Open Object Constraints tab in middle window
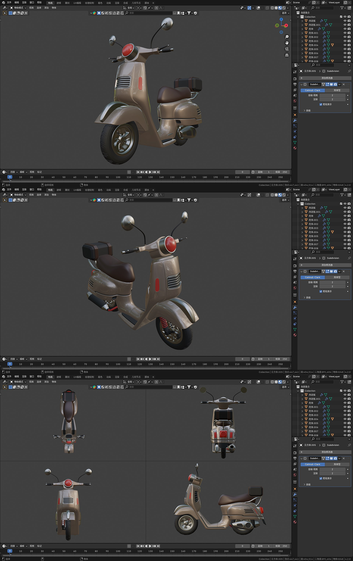Image resolution: width=353 pixels, height=561 pixels. pyautogui.click(x=295, y=324)
